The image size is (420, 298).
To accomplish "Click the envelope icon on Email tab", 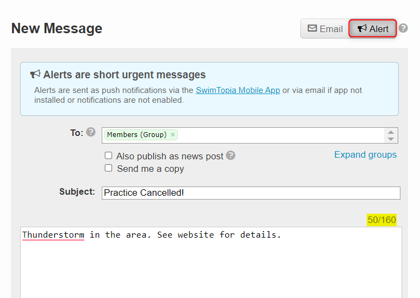I will tap(312, 28).
